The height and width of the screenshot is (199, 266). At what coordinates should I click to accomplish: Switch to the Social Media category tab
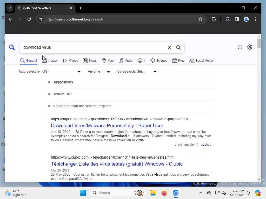(x=201, y=61)
